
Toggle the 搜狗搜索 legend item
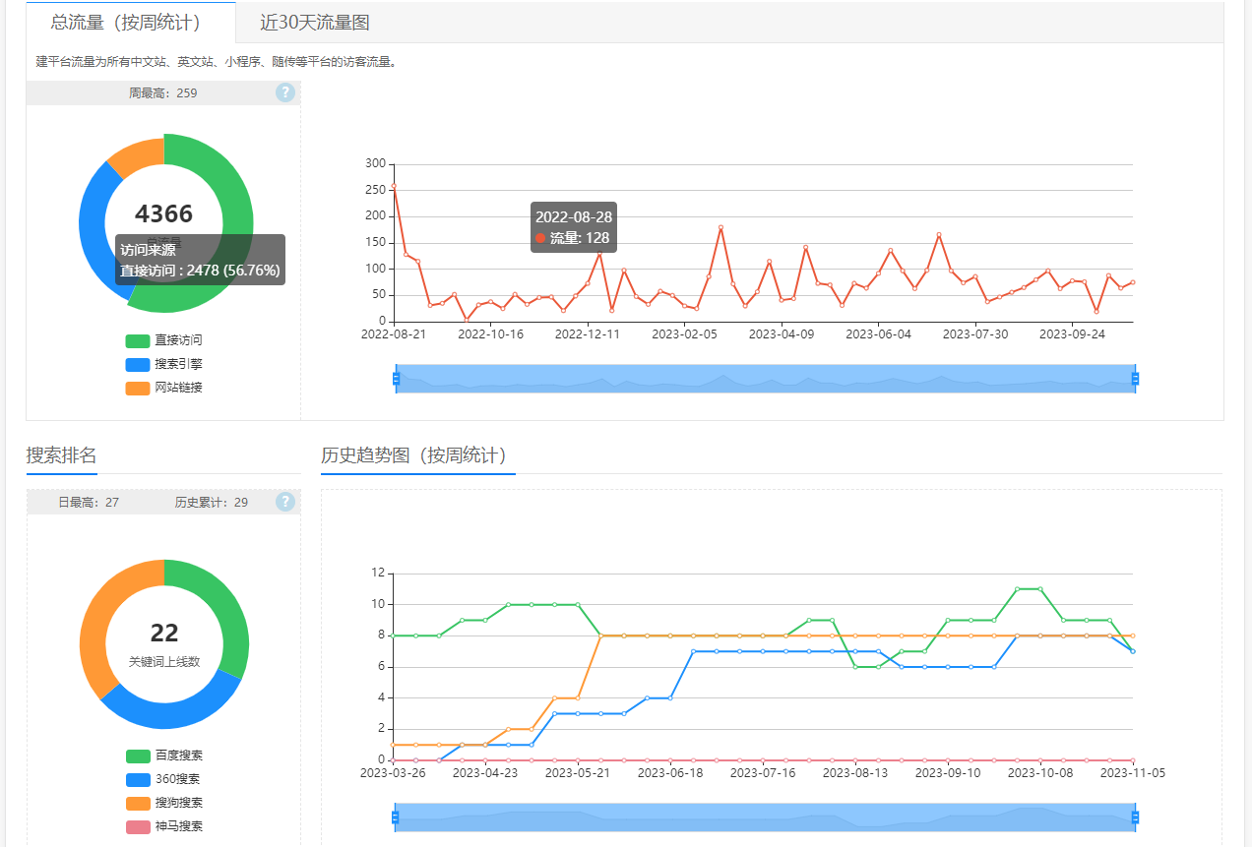coord(163,803)
